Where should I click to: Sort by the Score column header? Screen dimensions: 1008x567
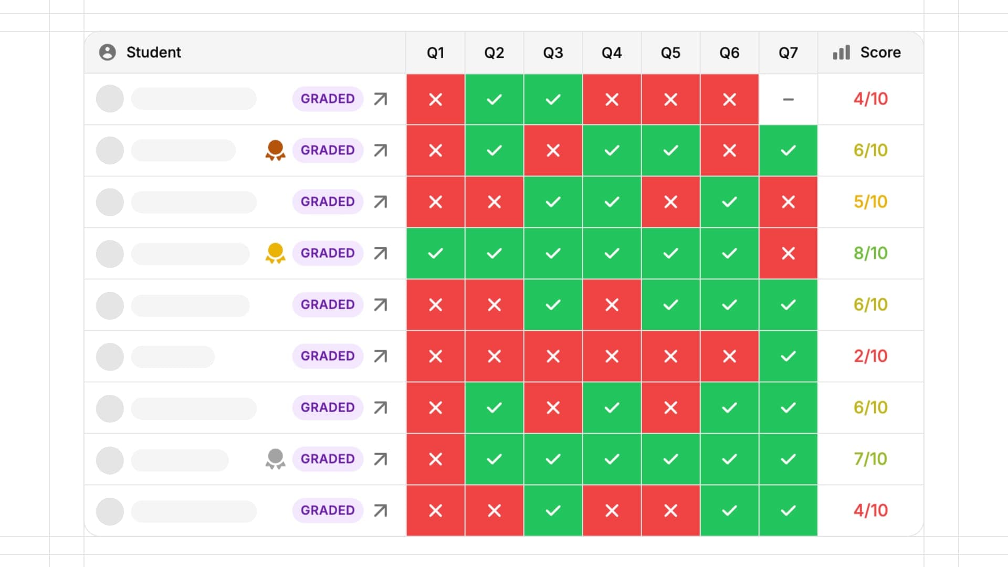(880, 52)
